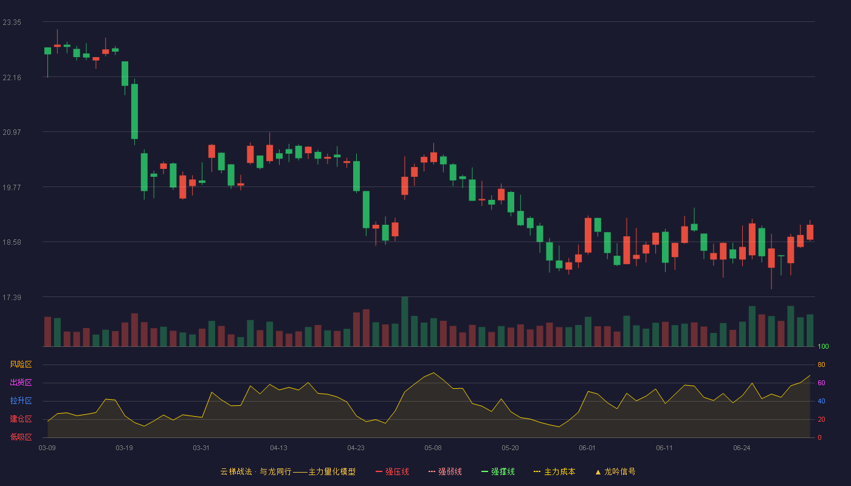Click the 22.16 price axis label

(x=12, y=77)
